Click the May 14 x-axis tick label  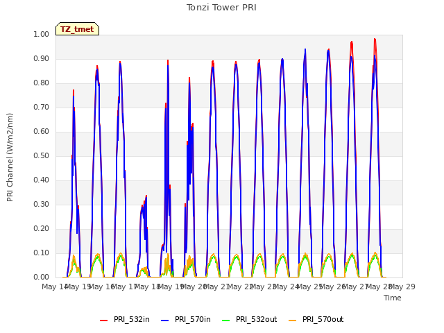click(x=55, y=287)
